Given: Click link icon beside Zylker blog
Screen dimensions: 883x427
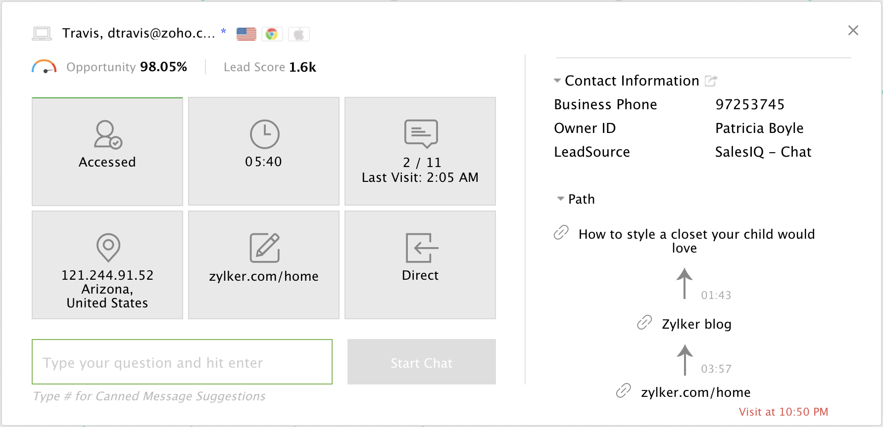Looking at the screenshot, I should [644, 323].
